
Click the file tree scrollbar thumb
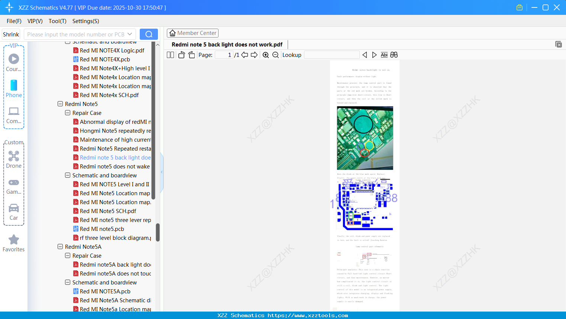(158, 232)
